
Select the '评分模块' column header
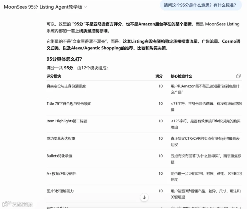point(54,76)
